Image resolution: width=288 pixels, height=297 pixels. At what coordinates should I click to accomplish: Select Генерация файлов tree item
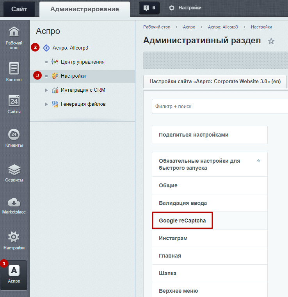(83, 104)
